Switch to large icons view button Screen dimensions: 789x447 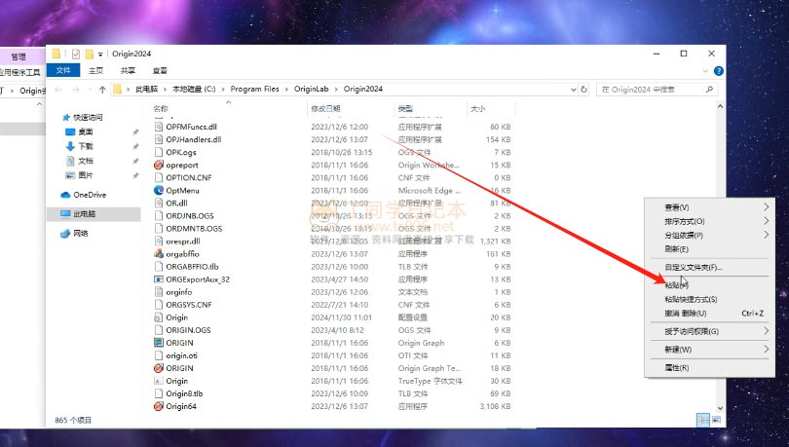(x=717, y=419)
